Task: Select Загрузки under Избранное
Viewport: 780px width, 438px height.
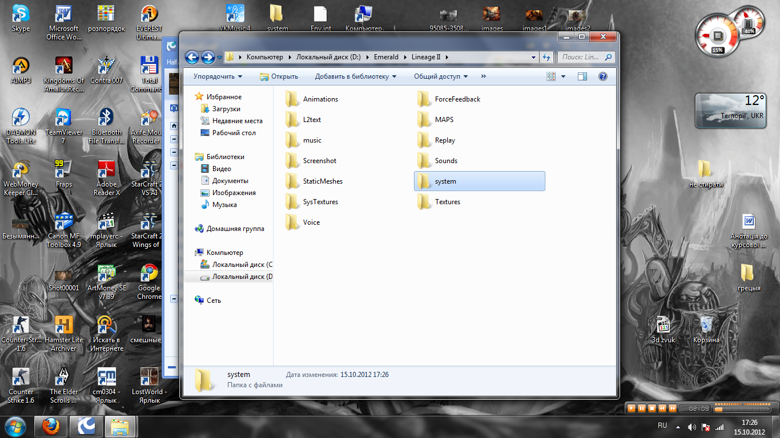Action: pyautogui.click(x=220, y=109)
